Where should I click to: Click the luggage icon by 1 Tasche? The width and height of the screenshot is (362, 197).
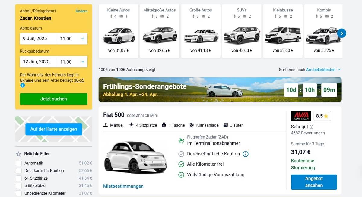click(164, 125)
